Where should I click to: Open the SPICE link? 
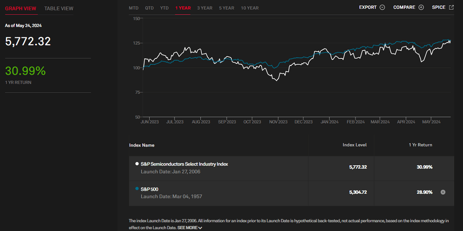439,7
